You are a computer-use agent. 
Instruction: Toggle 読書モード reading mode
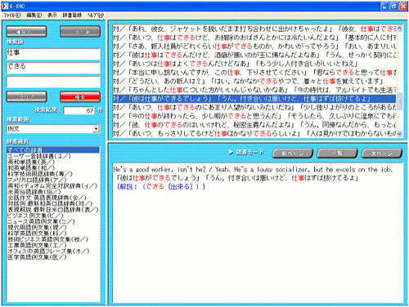point(246,153)
